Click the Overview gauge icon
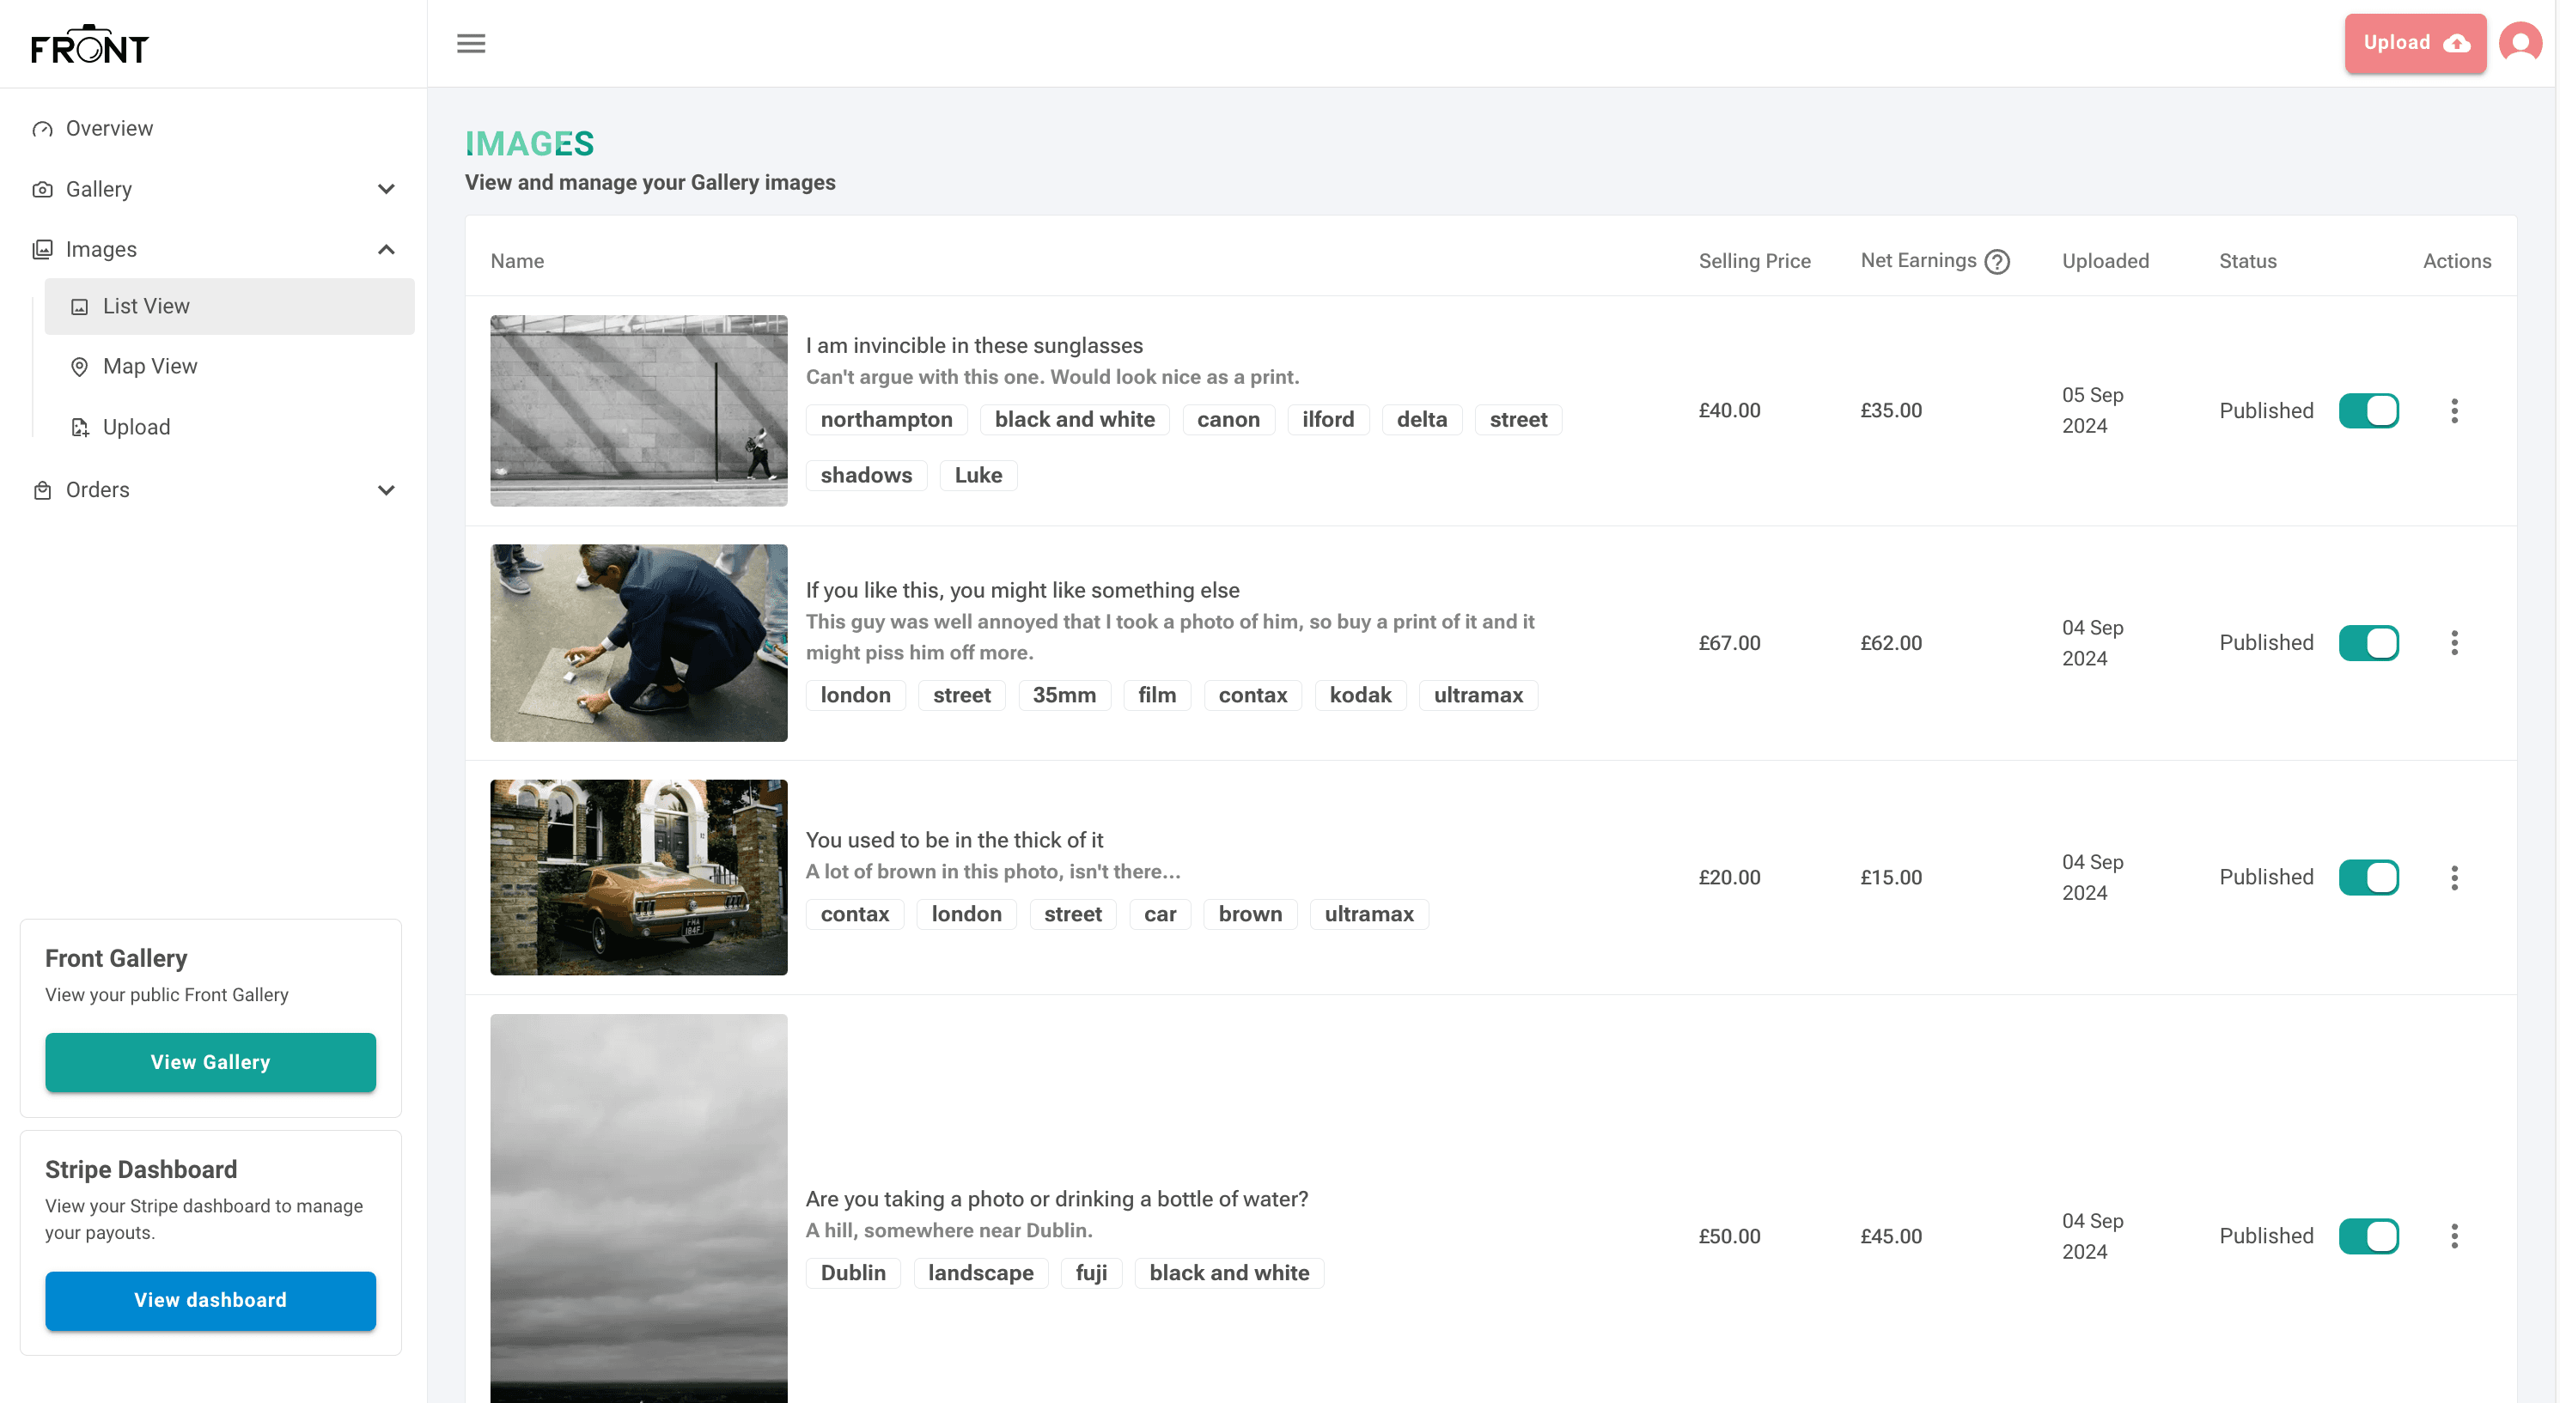The width and height of the screenshot is (2560, 1403). [42, 129]
